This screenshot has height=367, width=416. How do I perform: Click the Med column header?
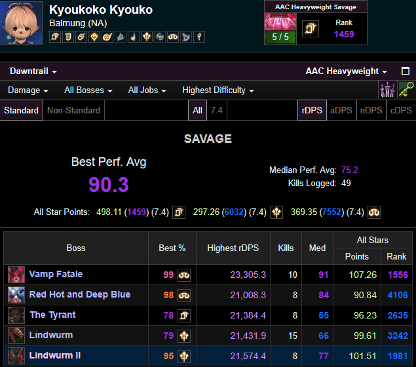coord(317,248)
